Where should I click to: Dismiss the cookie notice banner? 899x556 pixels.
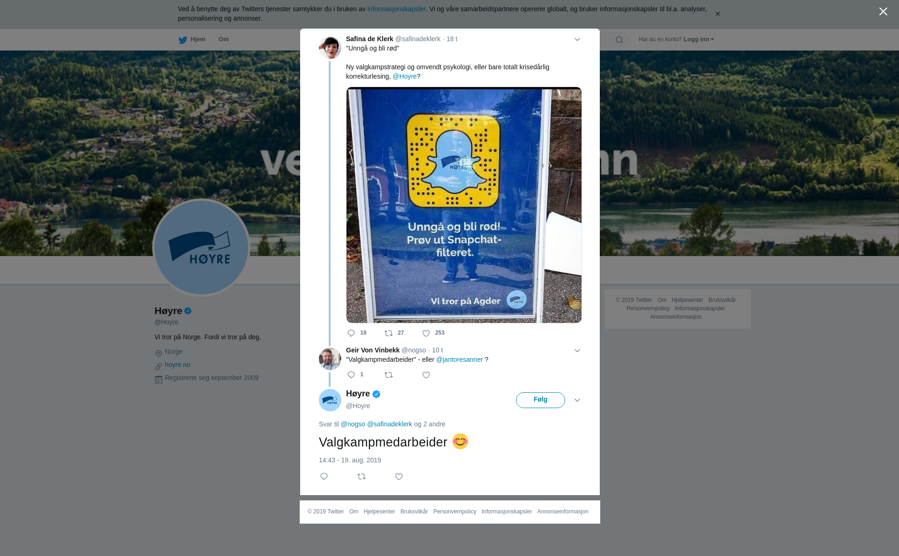(717, 14)
